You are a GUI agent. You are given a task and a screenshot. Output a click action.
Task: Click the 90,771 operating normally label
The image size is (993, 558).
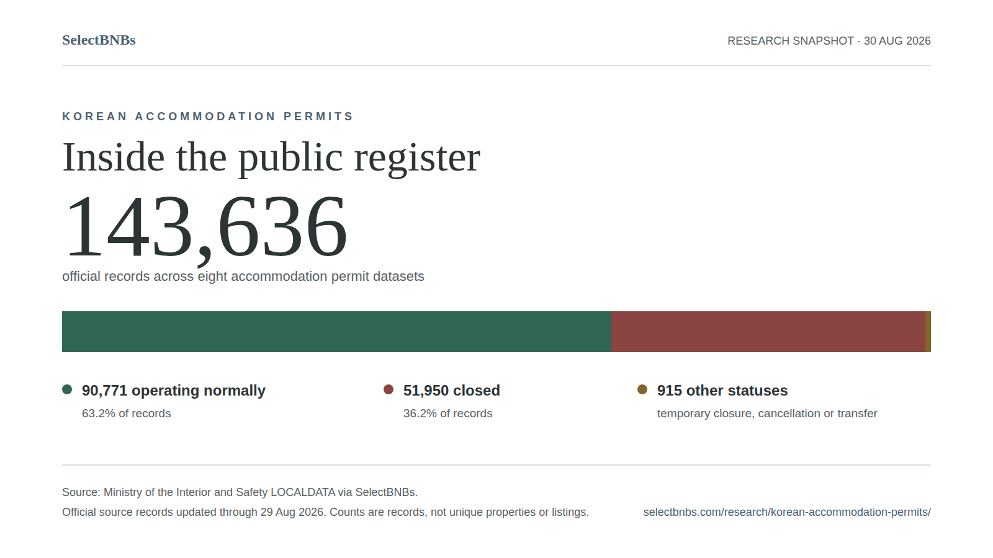[x=174, y=391]
